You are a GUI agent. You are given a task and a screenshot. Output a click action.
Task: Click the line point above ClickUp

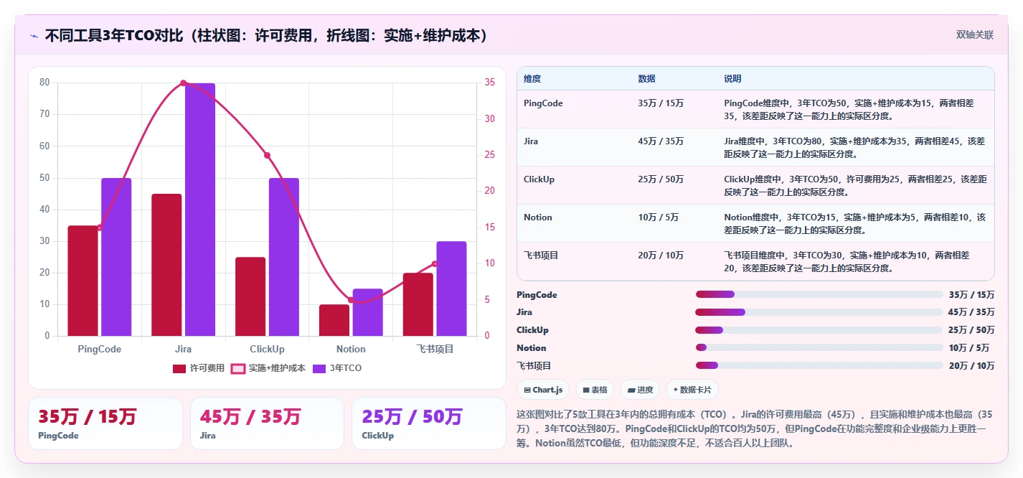point(267,155)
